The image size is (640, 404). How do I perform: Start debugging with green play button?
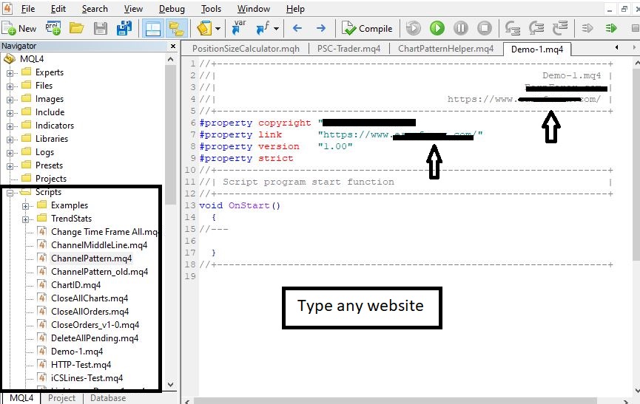pos(437,28)
